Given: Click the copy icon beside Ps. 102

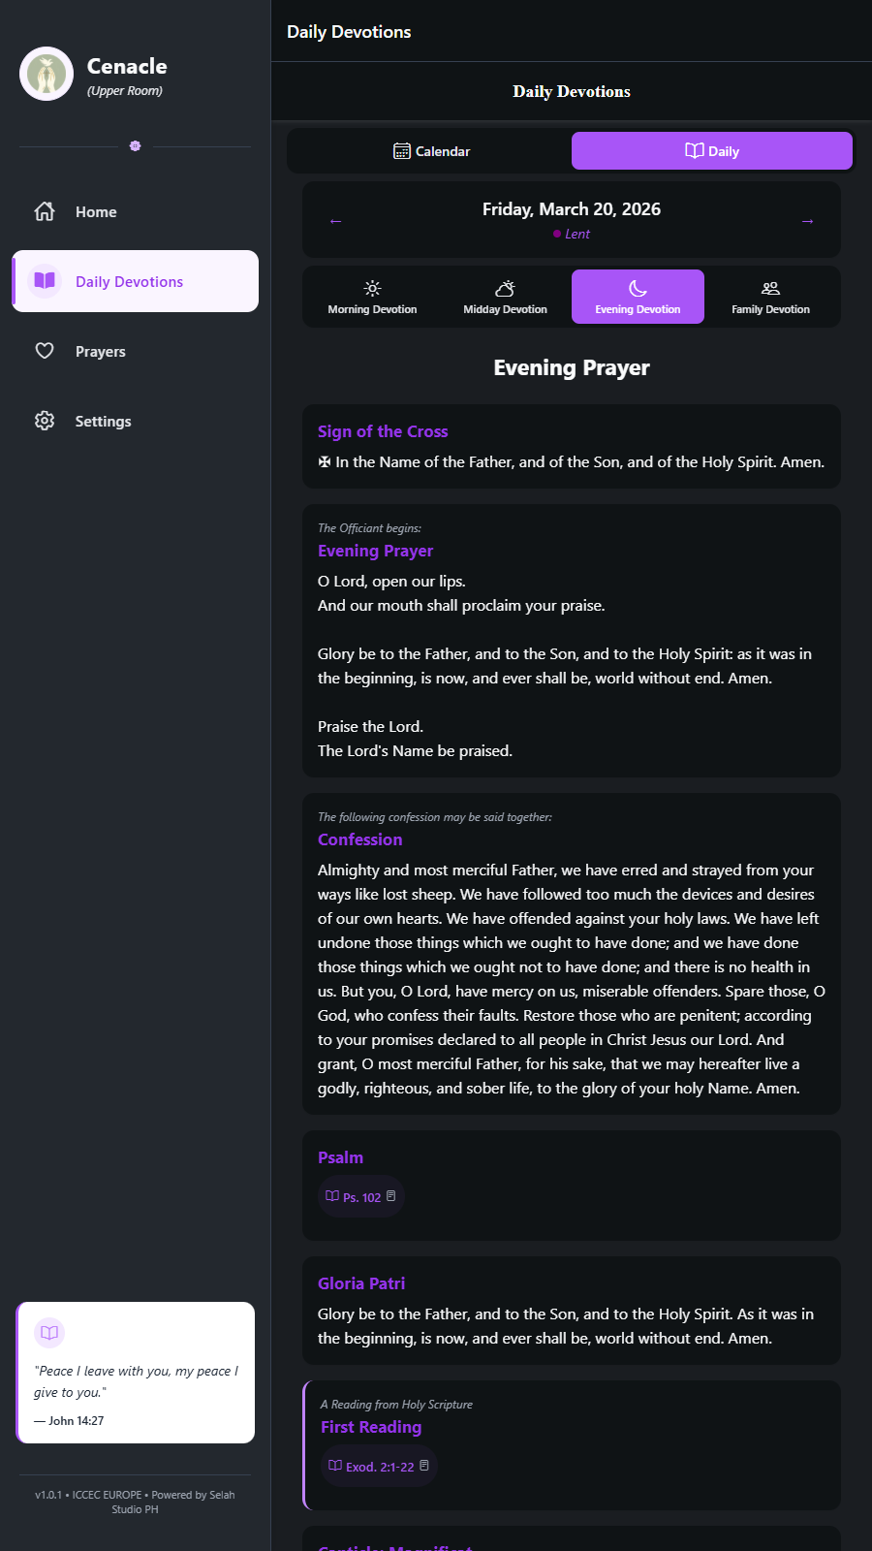Looking at the screenshot, I should (x=391, y=1196).
